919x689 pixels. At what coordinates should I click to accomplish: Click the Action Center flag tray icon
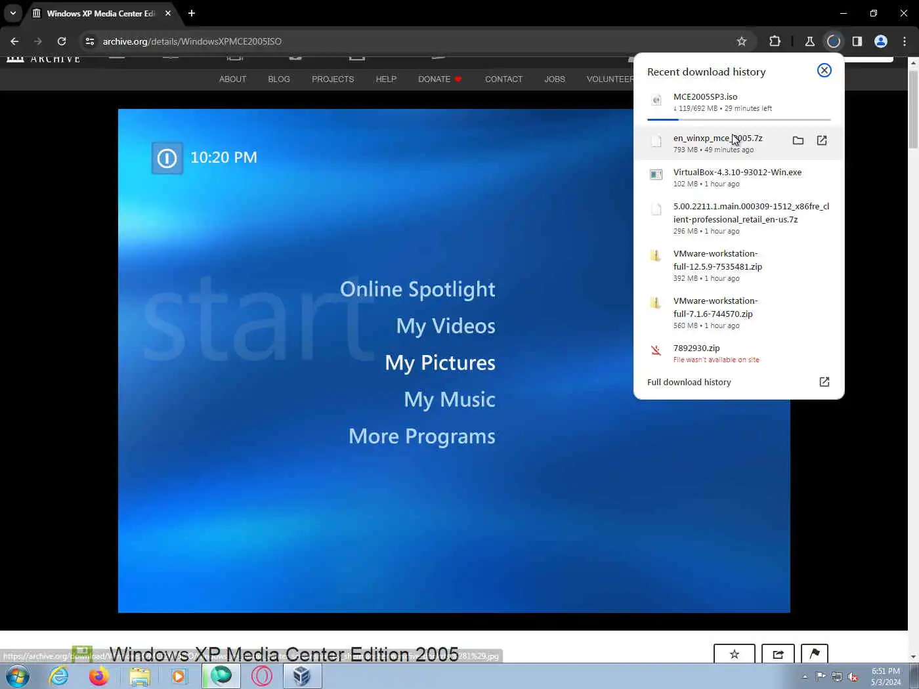[821, 677]
